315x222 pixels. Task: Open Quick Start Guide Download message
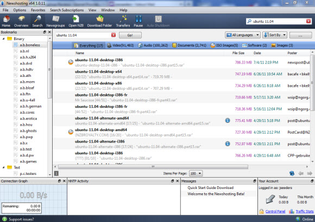210,188
